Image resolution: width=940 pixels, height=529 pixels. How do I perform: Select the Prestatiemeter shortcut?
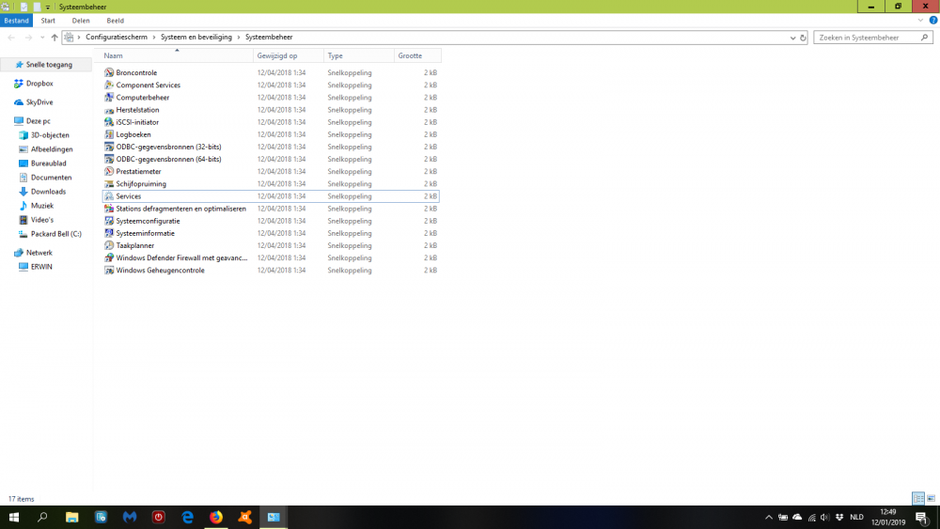point(138,172)
